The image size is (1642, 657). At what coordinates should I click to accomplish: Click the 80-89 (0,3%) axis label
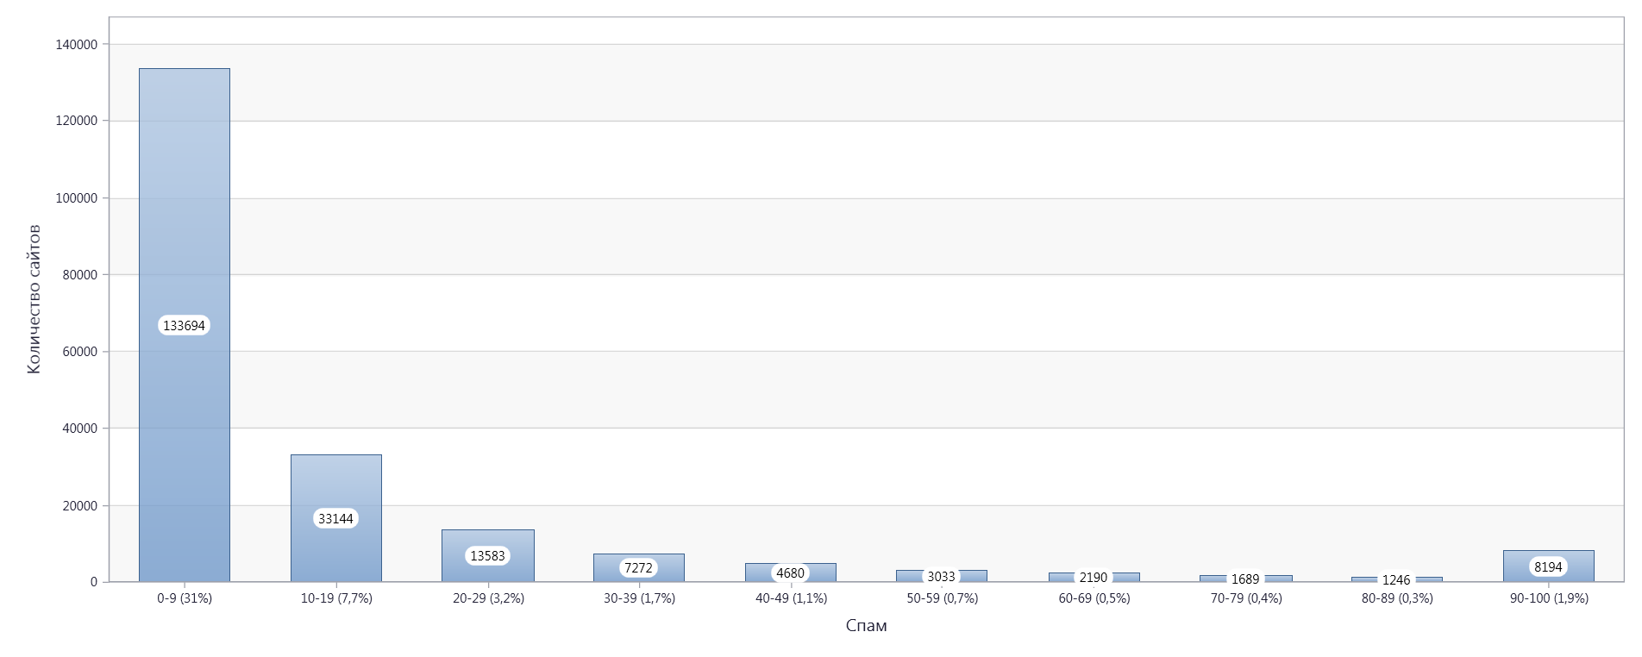point(1397,598)
